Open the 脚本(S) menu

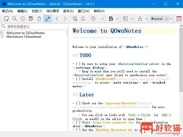(68, 11)
